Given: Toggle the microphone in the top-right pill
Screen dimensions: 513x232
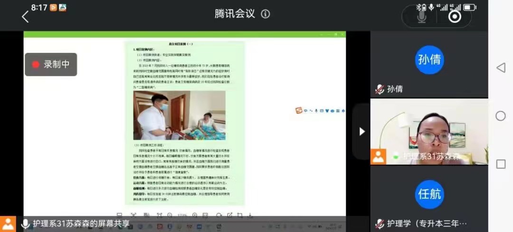Looking at the screenshot, I should tap(421, 17).
